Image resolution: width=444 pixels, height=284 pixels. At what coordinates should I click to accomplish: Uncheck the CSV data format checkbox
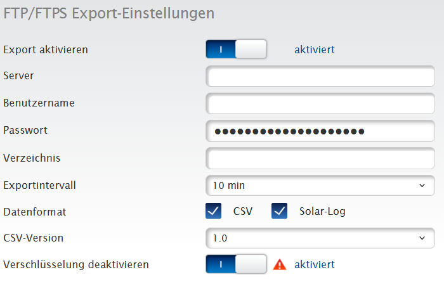(x=214, y=212)
